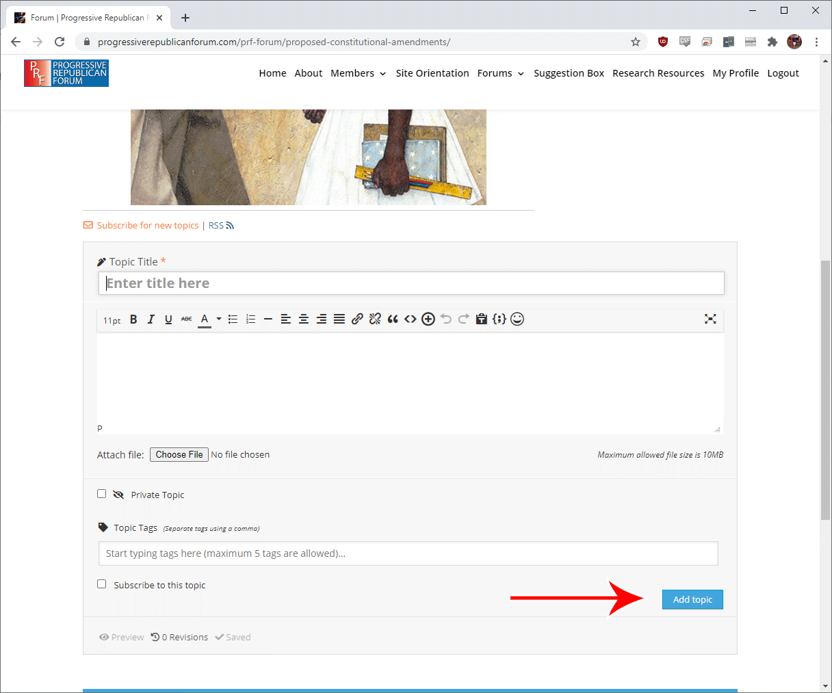Toggle bold formatting in the editor
This screenshot has height=693, width=832.
[133, 319]
